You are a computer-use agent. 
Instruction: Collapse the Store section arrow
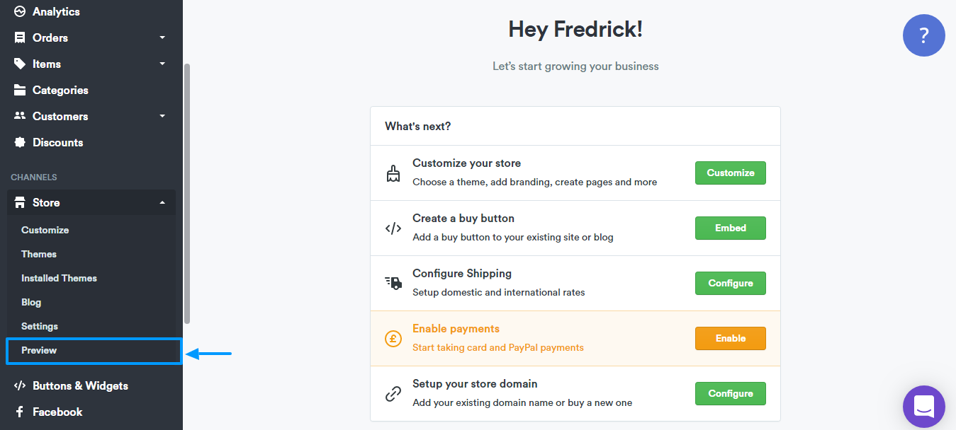162,202
